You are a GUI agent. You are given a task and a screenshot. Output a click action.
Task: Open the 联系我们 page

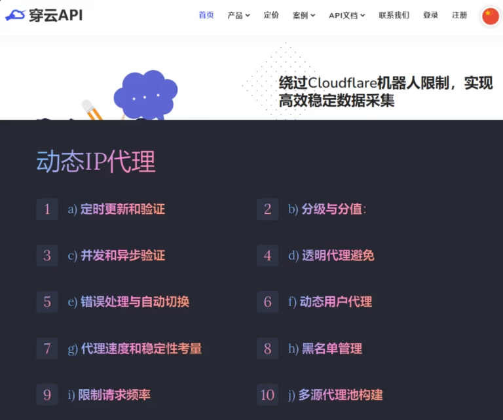(x=394, y=15)
